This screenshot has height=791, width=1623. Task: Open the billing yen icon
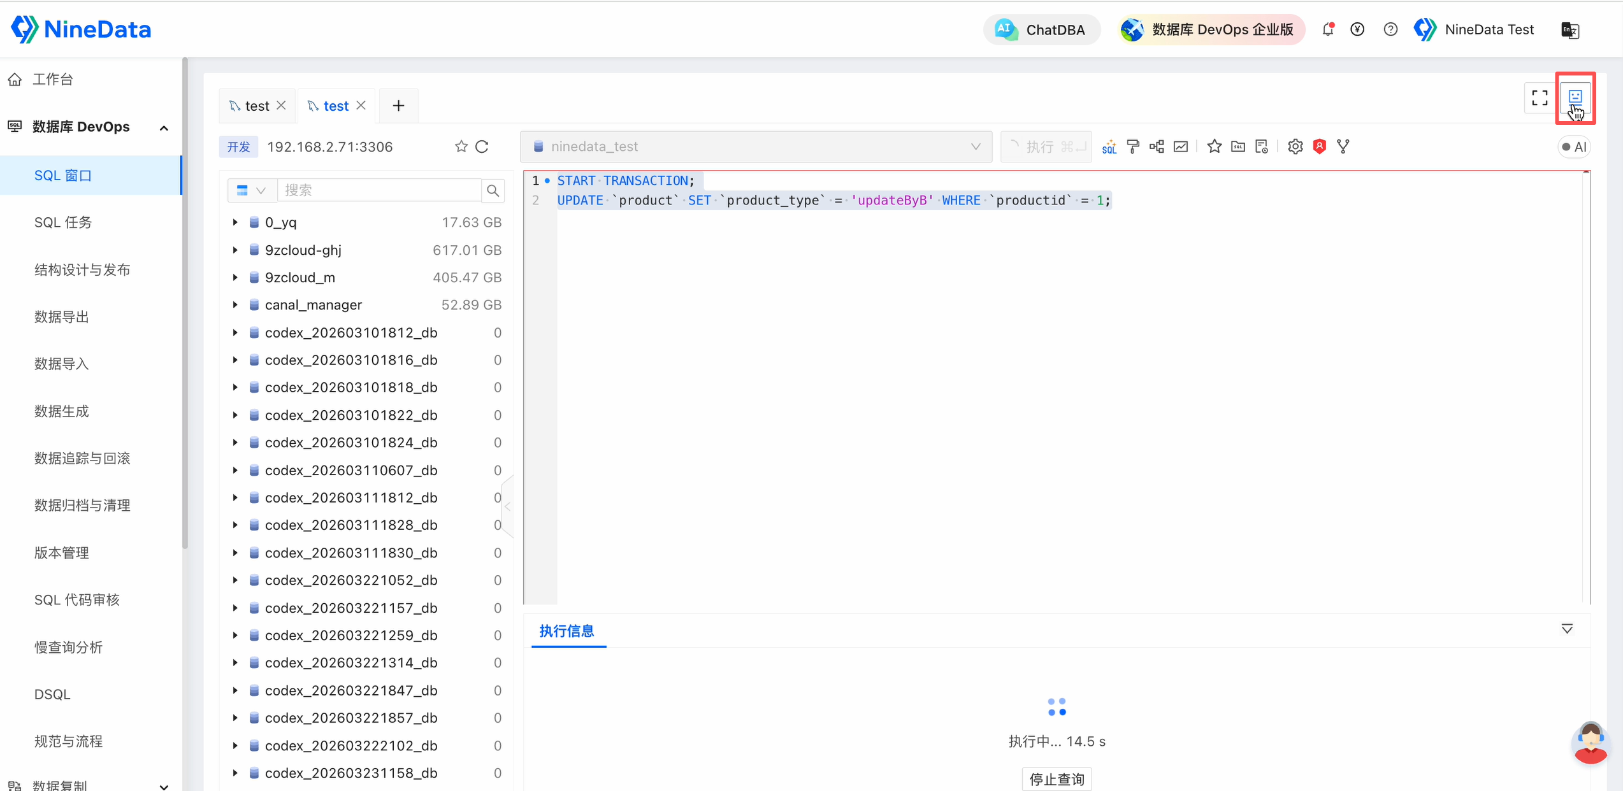[1357, 29]
